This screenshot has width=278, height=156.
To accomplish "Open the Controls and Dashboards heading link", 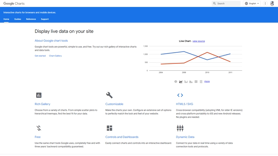I will [x=122, y=137].
